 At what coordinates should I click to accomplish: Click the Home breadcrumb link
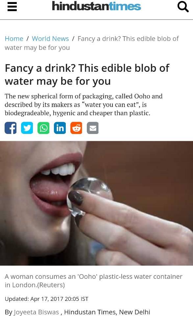point(14,39)
